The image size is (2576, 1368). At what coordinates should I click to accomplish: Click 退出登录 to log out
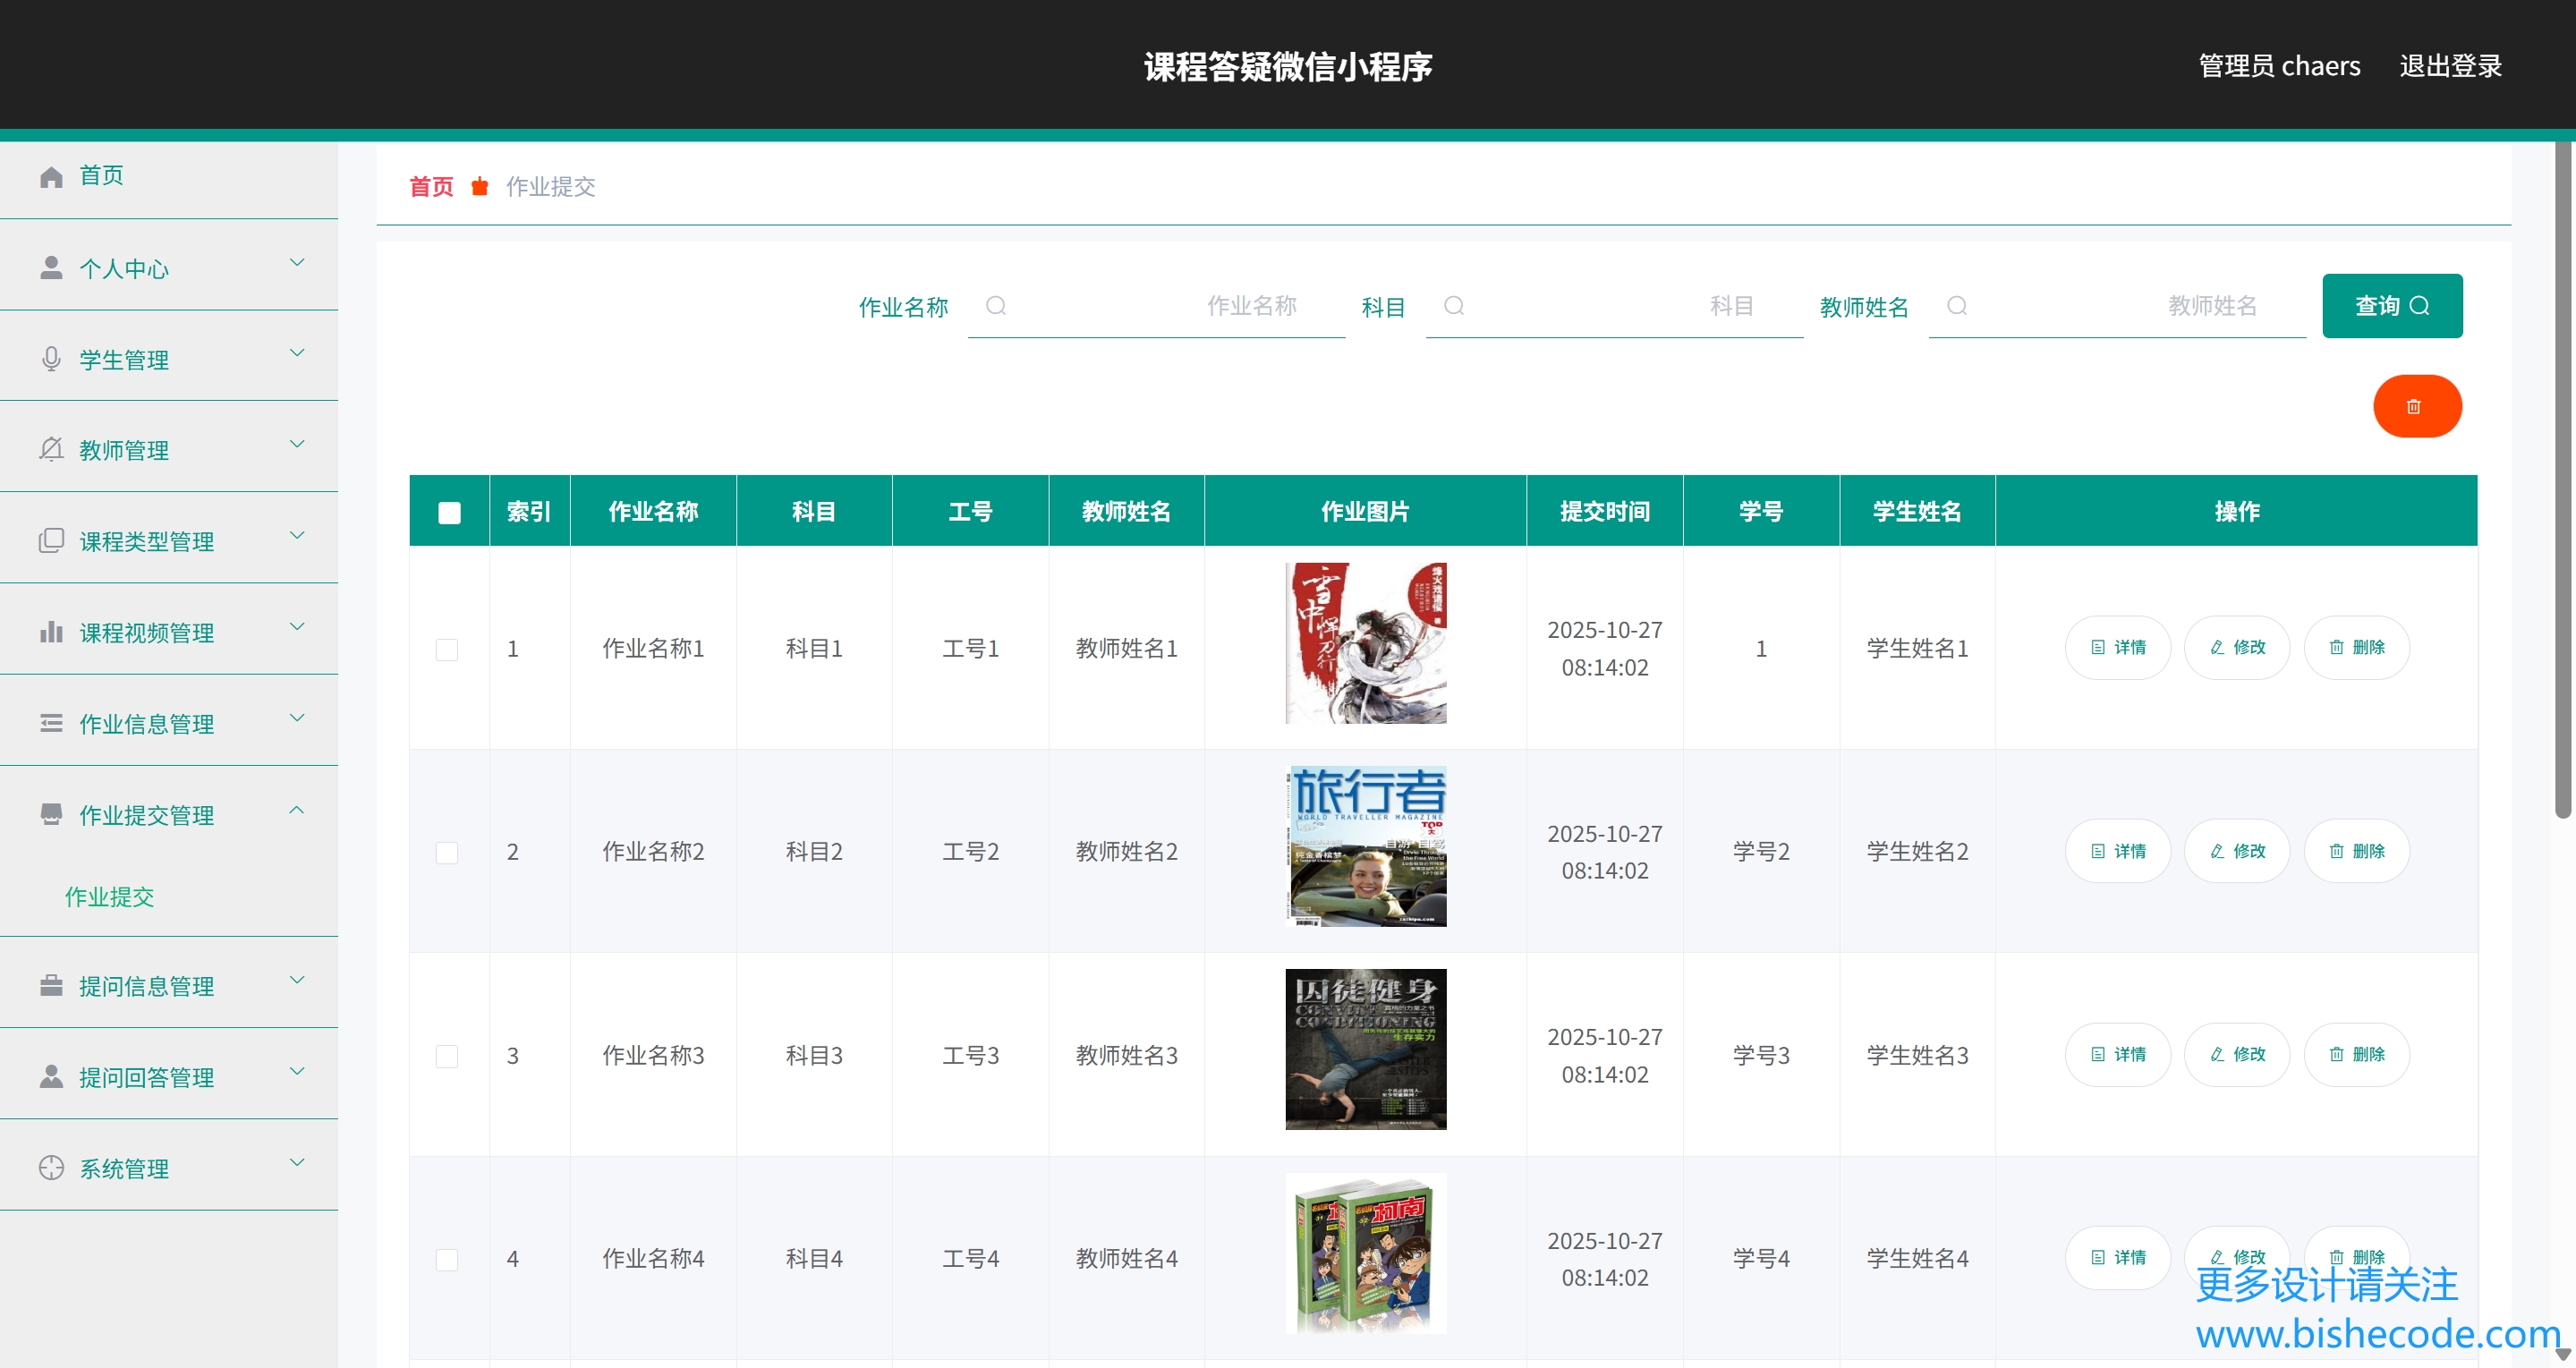[x=2450, y=66]
